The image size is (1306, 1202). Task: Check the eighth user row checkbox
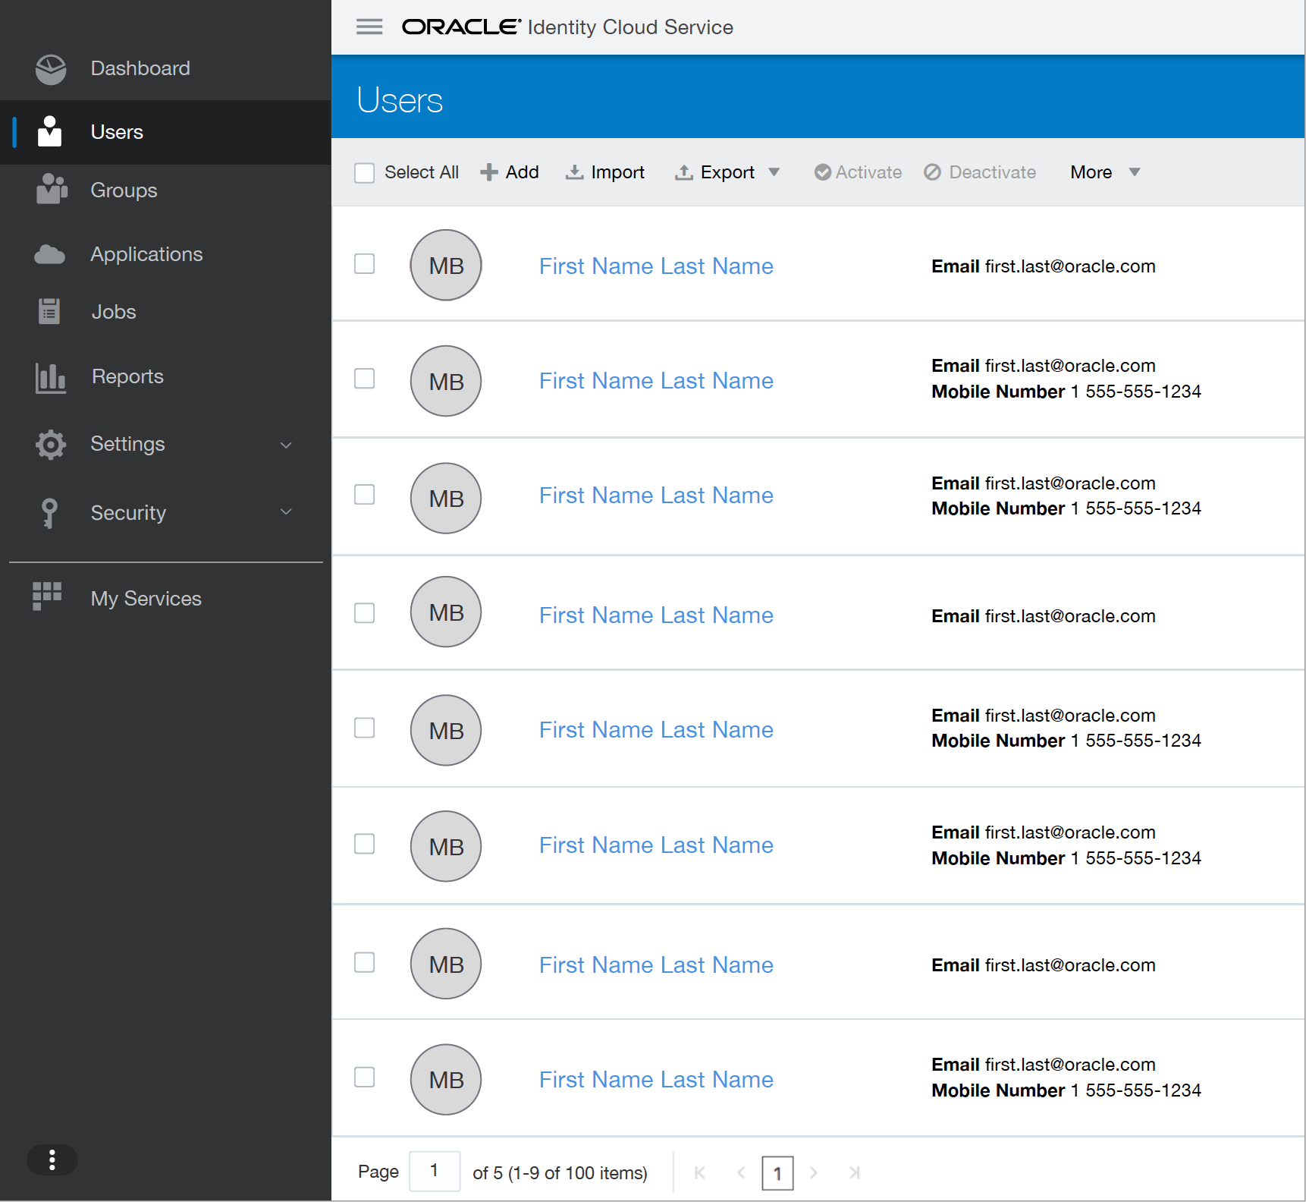click(365, 1077)
